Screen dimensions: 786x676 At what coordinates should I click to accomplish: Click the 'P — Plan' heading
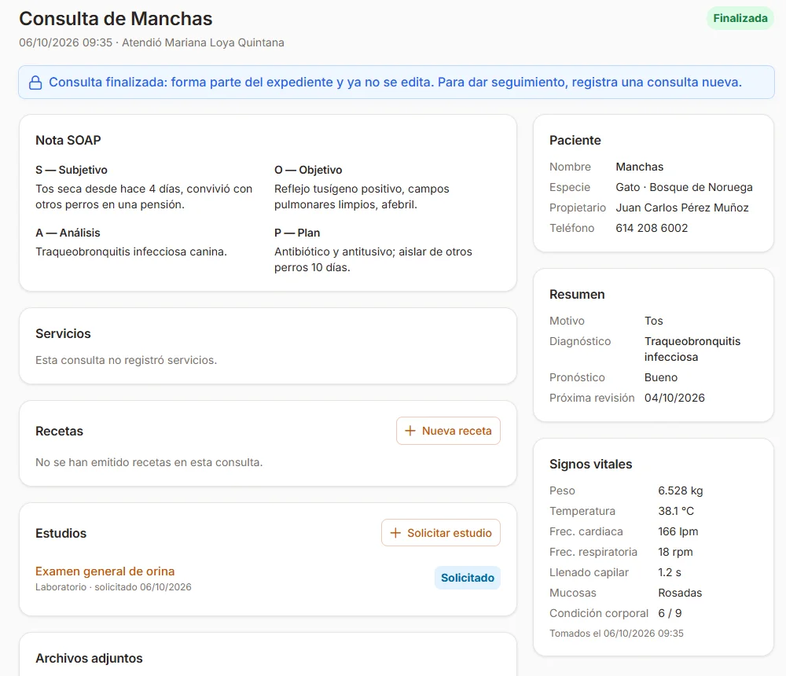(x=297, y=233)
